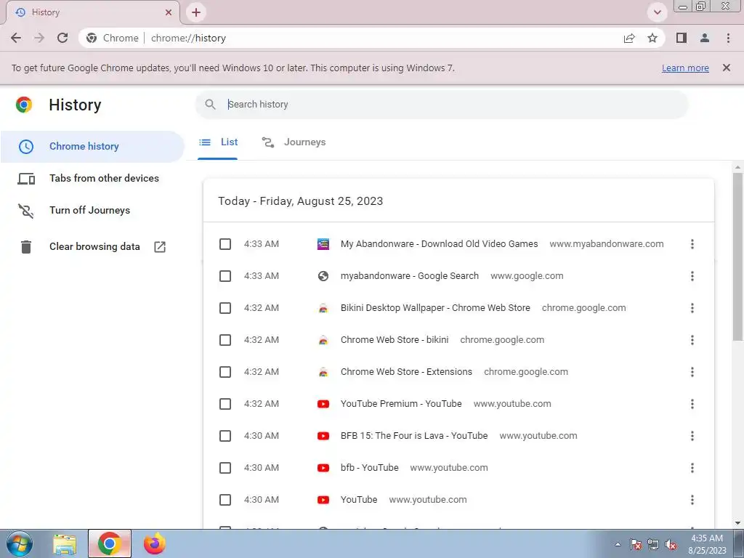Screen dimensions: 744x558
Task: Open the side panel icon
Action: pos(682,38)
